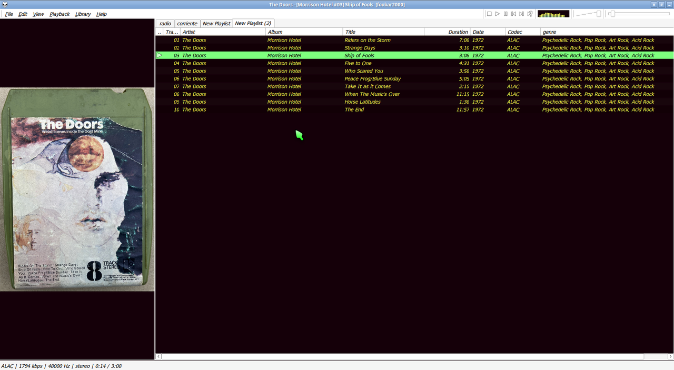
Task: Click the seek bar slider
Action: [639, 14]
